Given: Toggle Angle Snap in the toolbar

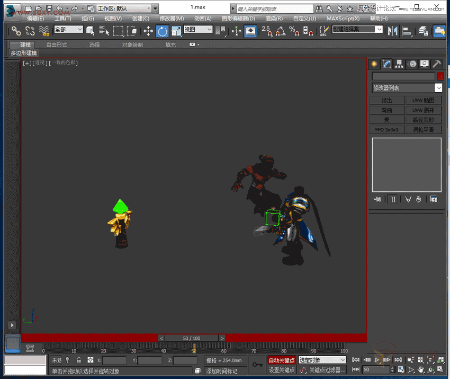Looking at the screenshot, I should click(x=281, y=31).
